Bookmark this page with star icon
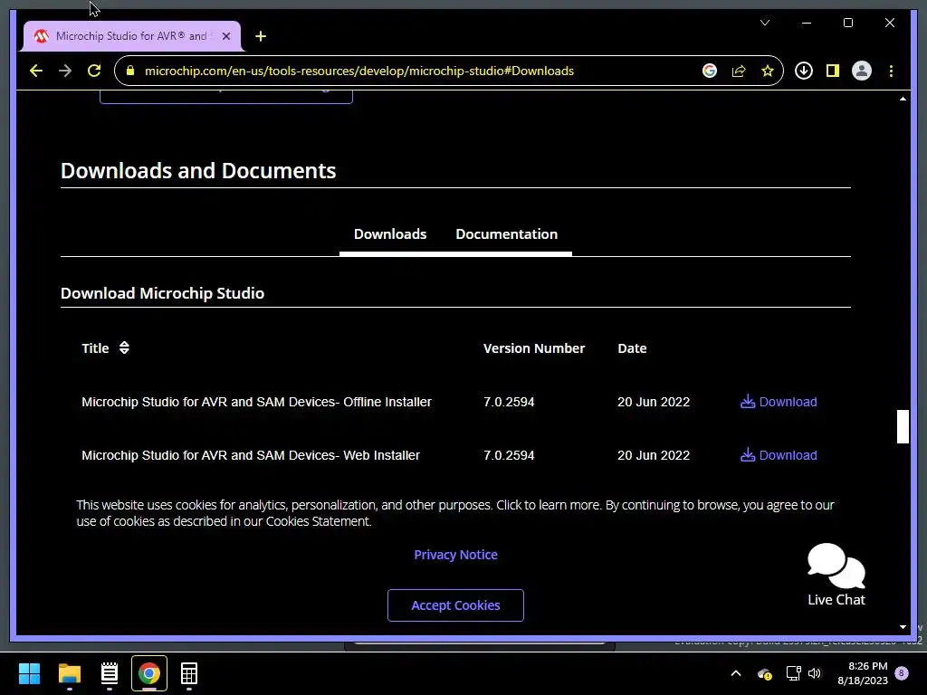927x695 pixels. [x=768, y=71]
